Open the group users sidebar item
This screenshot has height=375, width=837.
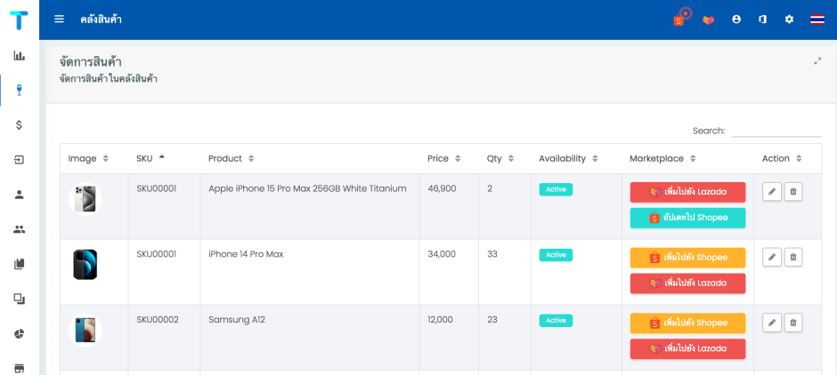19,229
